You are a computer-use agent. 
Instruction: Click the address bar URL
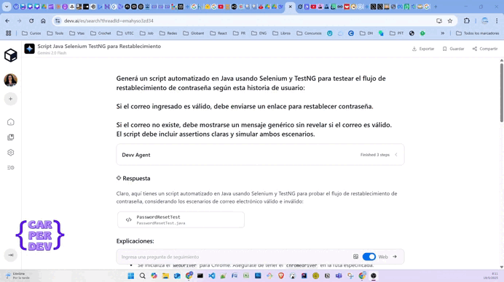pyautogui.click(x=109, y=20)
